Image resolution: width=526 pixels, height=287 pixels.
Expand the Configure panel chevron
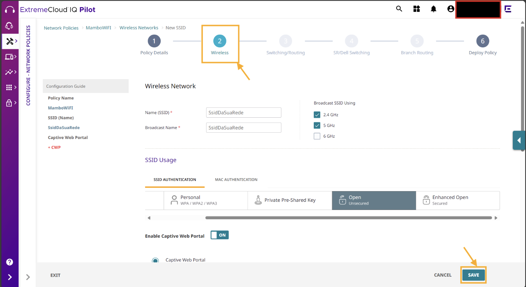click(28, 277)
